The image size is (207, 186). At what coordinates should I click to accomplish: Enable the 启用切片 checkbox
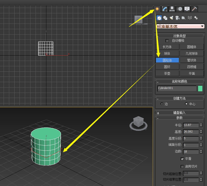point(182,167)
